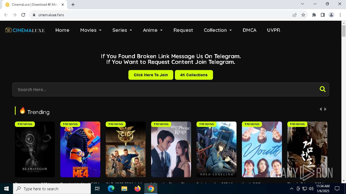The image size is (346, 194).
Task: Open volume control in tray
Action: (x=311, y=189)
